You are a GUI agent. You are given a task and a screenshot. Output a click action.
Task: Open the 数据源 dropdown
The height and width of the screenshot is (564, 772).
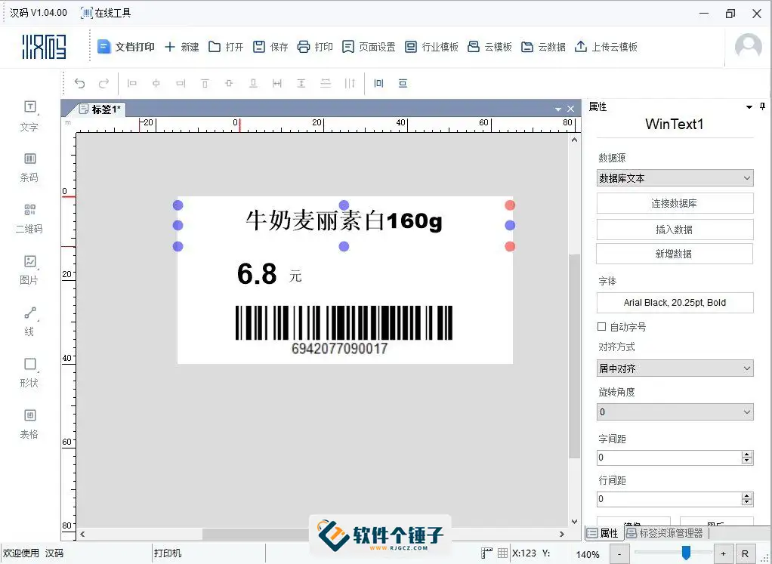675,177
